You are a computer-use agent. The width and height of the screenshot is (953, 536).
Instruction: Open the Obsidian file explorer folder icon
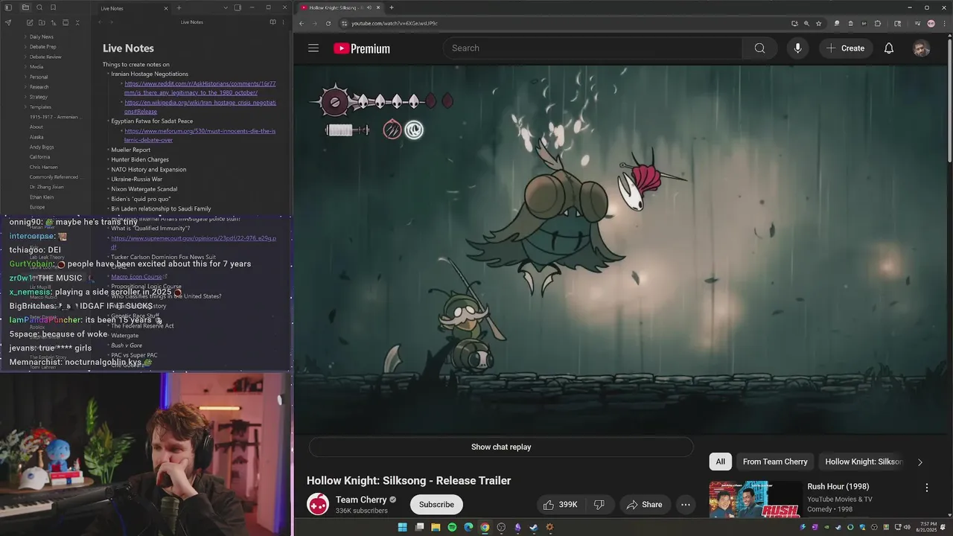coord(25,7)
